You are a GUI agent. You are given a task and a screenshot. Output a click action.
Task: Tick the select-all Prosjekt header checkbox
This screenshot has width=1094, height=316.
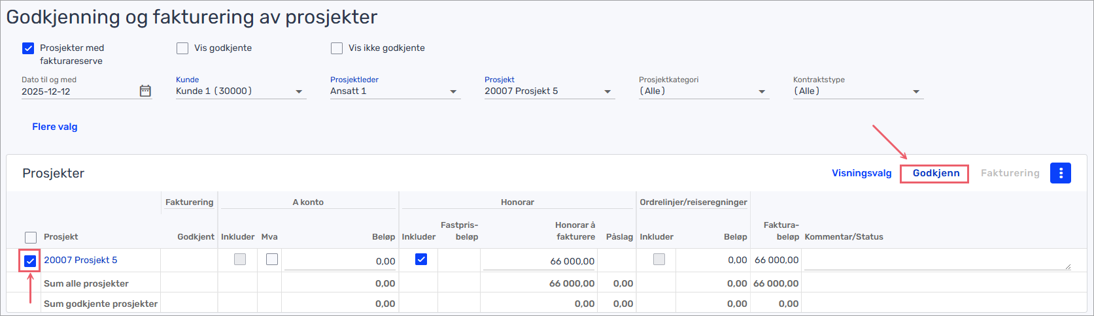pyautogui.click(x=30, y=237)
